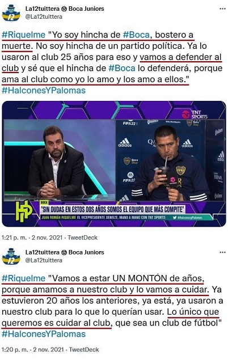
Task: Open #Riquelme hashtag in second tweet
Action: click(x=23, y=278)
